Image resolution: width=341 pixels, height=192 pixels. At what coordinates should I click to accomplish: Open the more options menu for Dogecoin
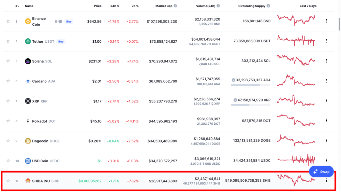pyautogui.click(x=326, y=140)
